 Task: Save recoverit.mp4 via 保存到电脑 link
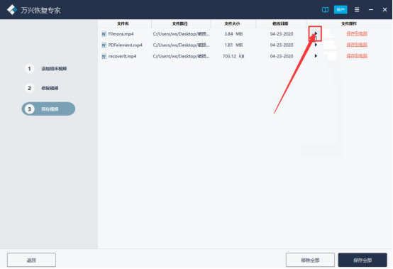357,56
